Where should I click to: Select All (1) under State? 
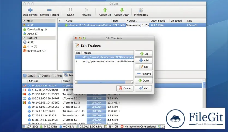pos(39,25)
